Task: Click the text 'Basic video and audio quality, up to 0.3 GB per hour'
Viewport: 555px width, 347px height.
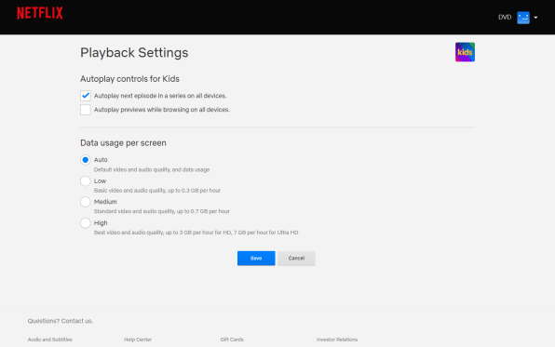Action: tap(157, 191)
